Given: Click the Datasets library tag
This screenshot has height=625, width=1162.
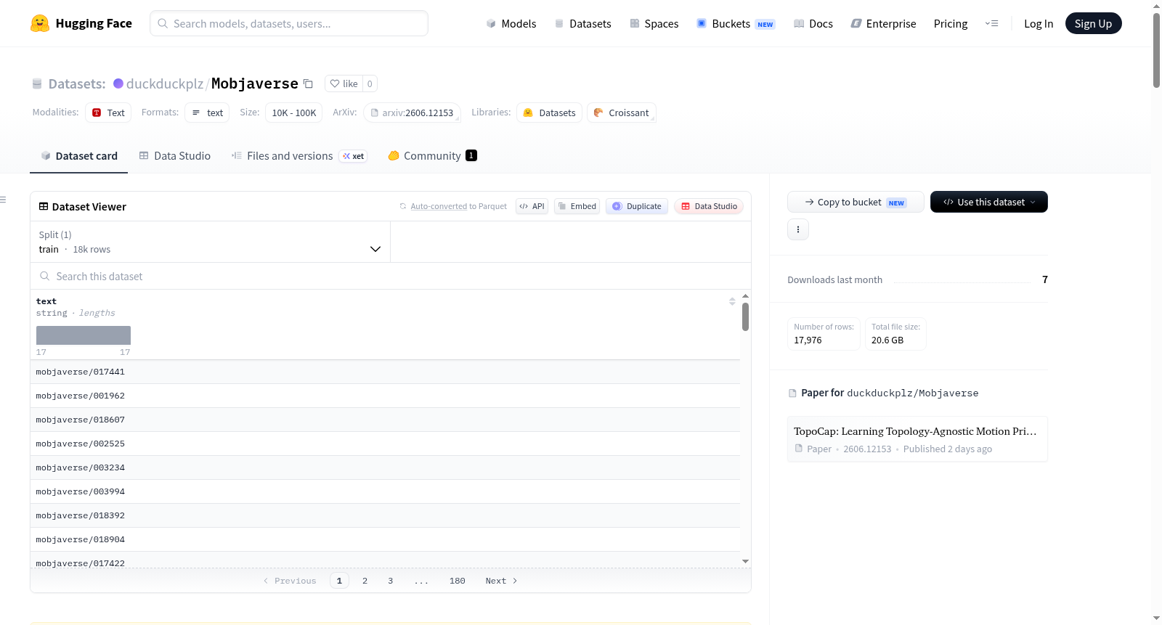Looking at the screenshot, I should 550,113.
